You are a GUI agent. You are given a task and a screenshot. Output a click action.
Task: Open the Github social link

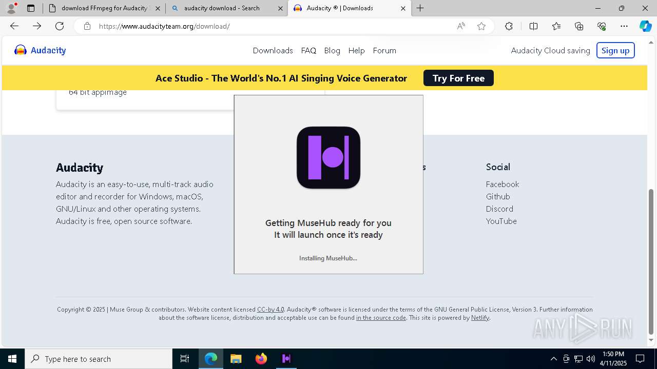(x=498, y=196)
